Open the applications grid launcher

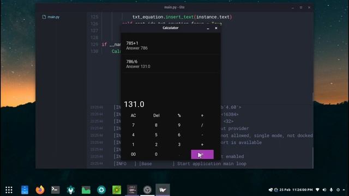(x=9, y=190)
